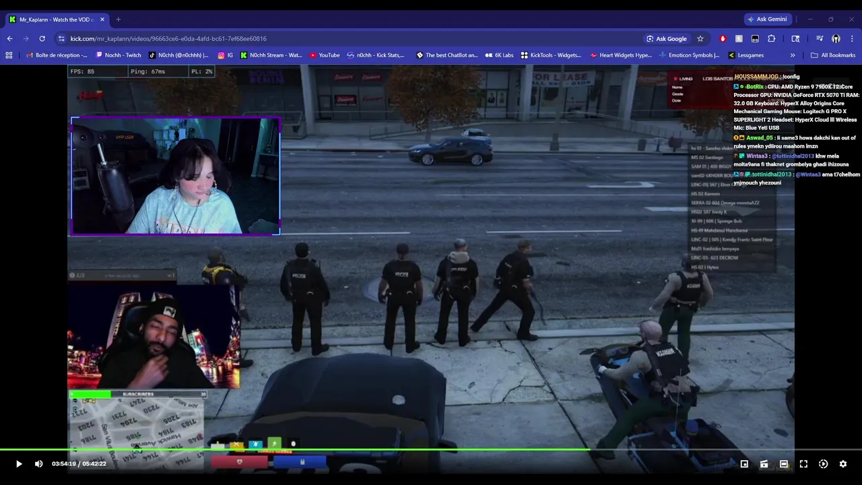Screen dimensions: 862x485
Task: View site information for kick.com
Action: [x=61, y=38]
